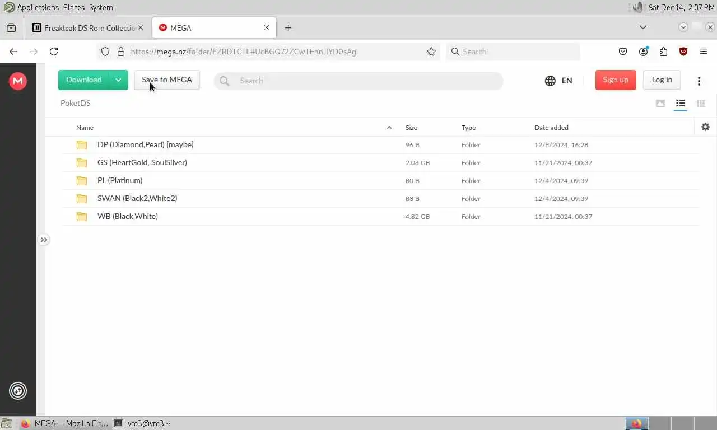
Task: Open language selector globe EN
Action: 558,81
